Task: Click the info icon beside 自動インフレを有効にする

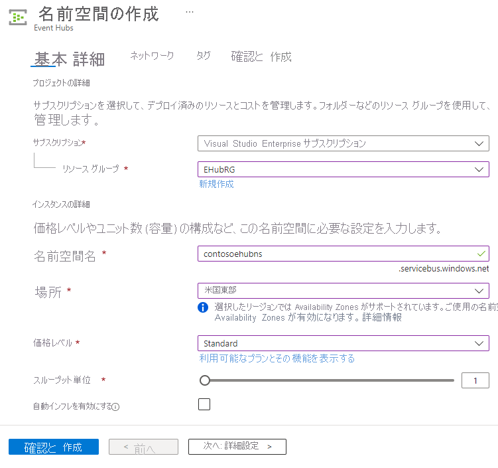Action: tap(116, 407)
